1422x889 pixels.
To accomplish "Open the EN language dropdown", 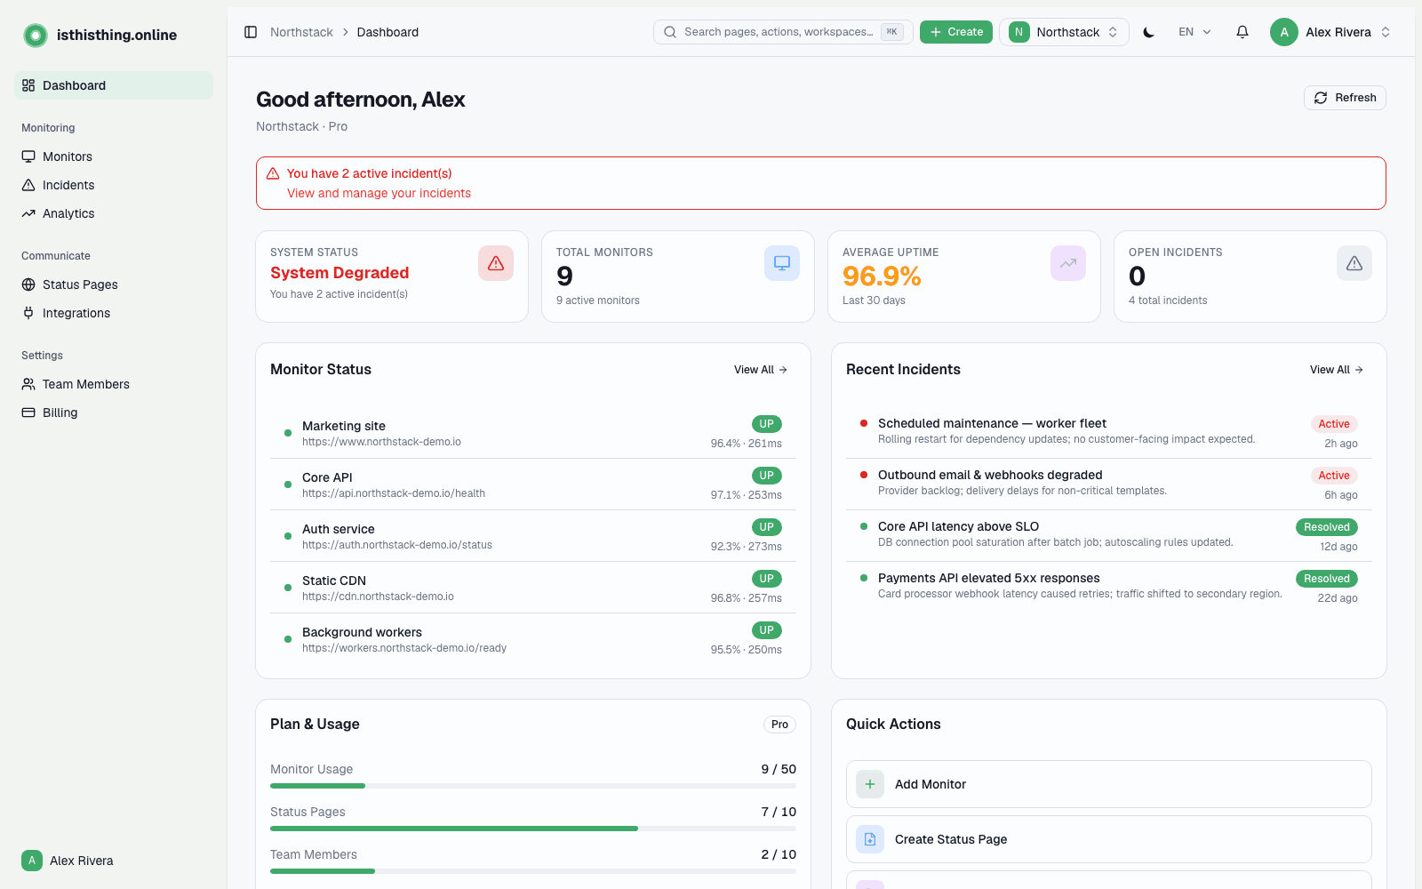I will coord(1194,32).
